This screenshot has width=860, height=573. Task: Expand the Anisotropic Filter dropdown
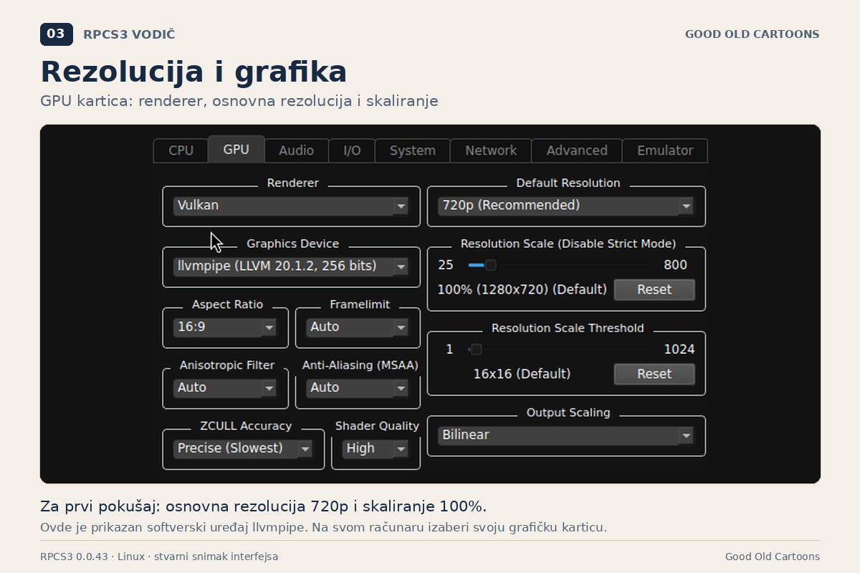point(225,388)
